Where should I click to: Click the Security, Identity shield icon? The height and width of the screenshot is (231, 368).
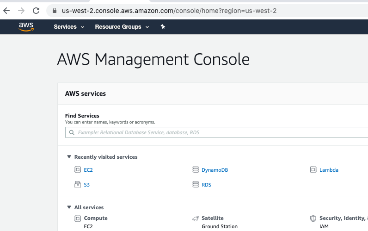[313, 219]
